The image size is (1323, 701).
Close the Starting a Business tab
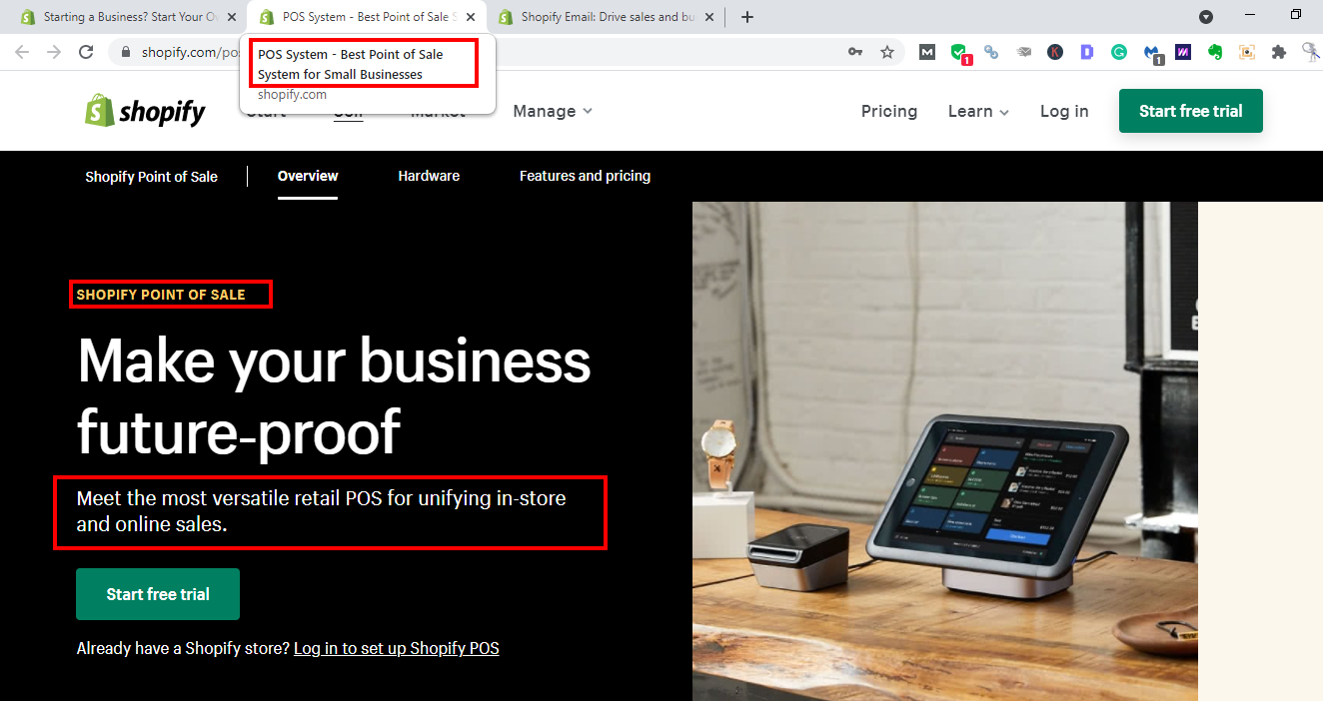[232, 17]
